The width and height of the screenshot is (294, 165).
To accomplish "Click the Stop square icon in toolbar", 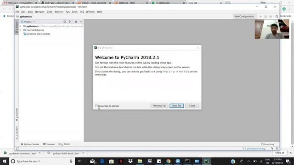I will click(271, 16).
